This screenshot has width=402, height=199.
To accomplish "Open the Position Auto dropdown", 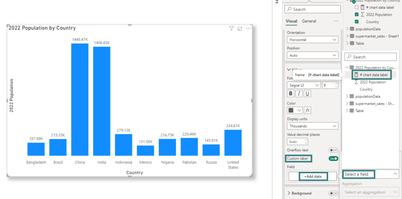I will [x=312, y=55].
